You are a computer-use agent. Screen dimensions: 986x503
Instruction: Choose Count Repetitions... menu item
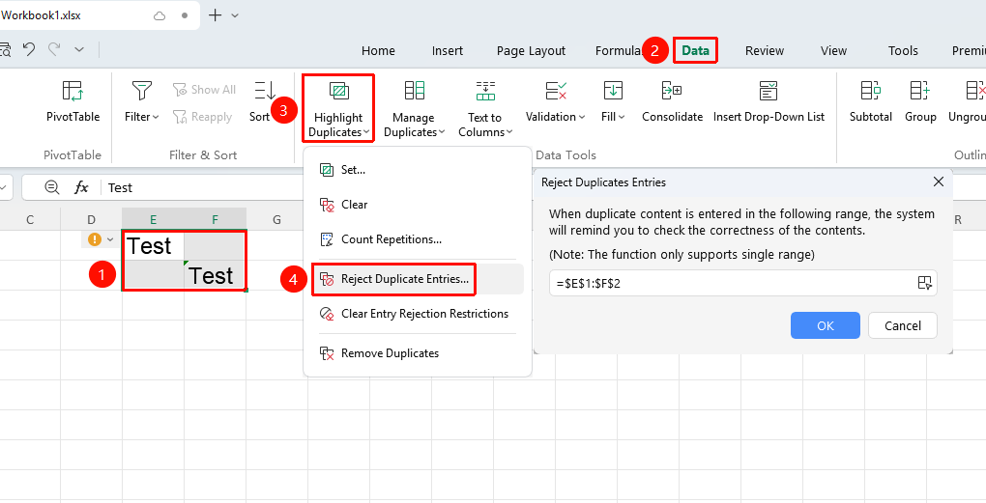click(x=418, y=239)
